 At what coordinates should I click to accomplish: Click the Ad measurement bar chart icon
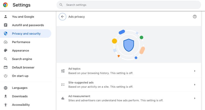pos(63,98)
